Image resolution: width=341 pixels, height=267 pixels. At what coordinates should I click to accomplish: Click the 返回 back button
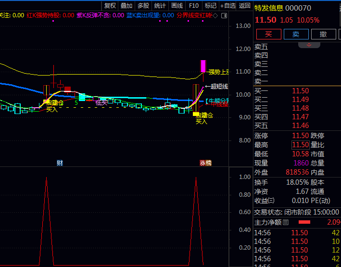click(245, 6)
